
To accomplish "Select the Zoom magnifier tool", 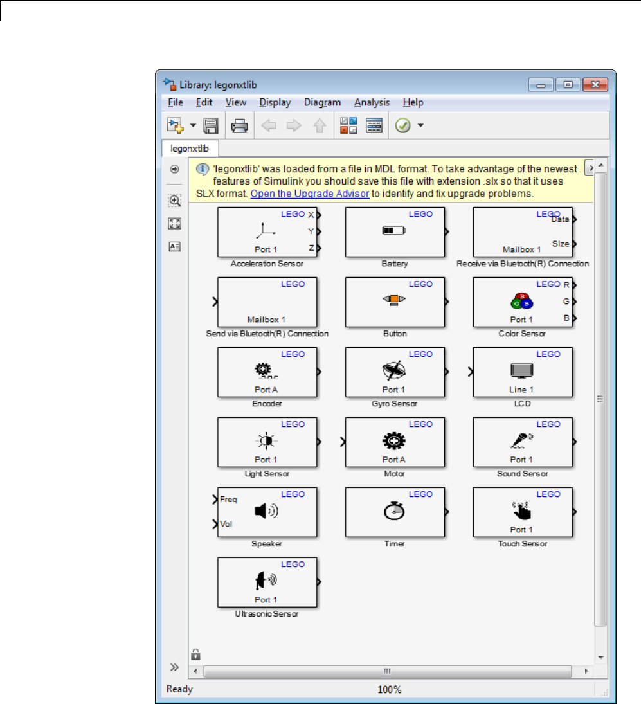I will click(175, 200).
